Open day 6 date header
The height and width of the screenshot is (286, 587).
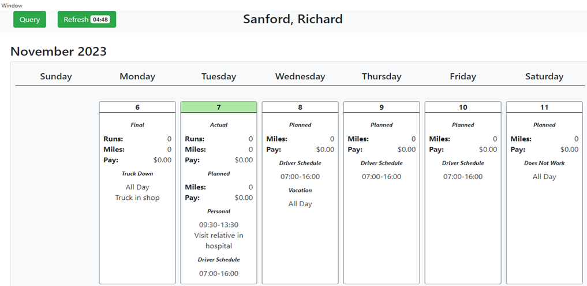[x=137, y=107]
